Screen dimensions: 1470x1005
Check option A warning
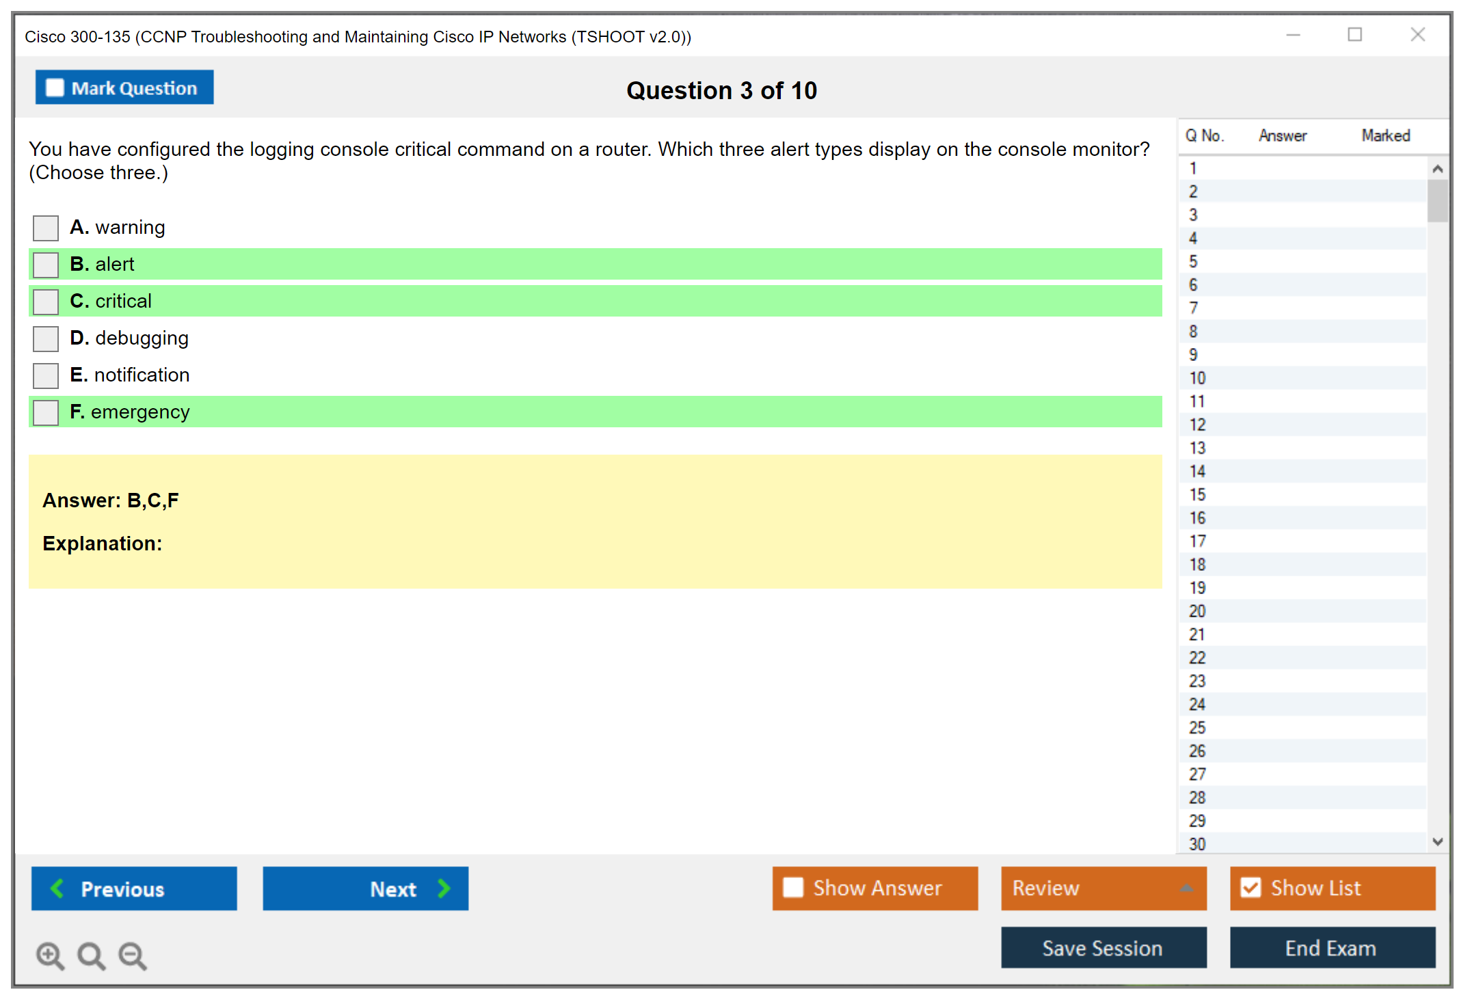tap(46, 228)
